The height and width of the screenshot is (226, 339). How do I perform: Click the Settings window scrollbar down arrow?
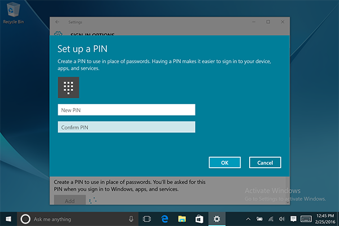[x=288, y=202]
